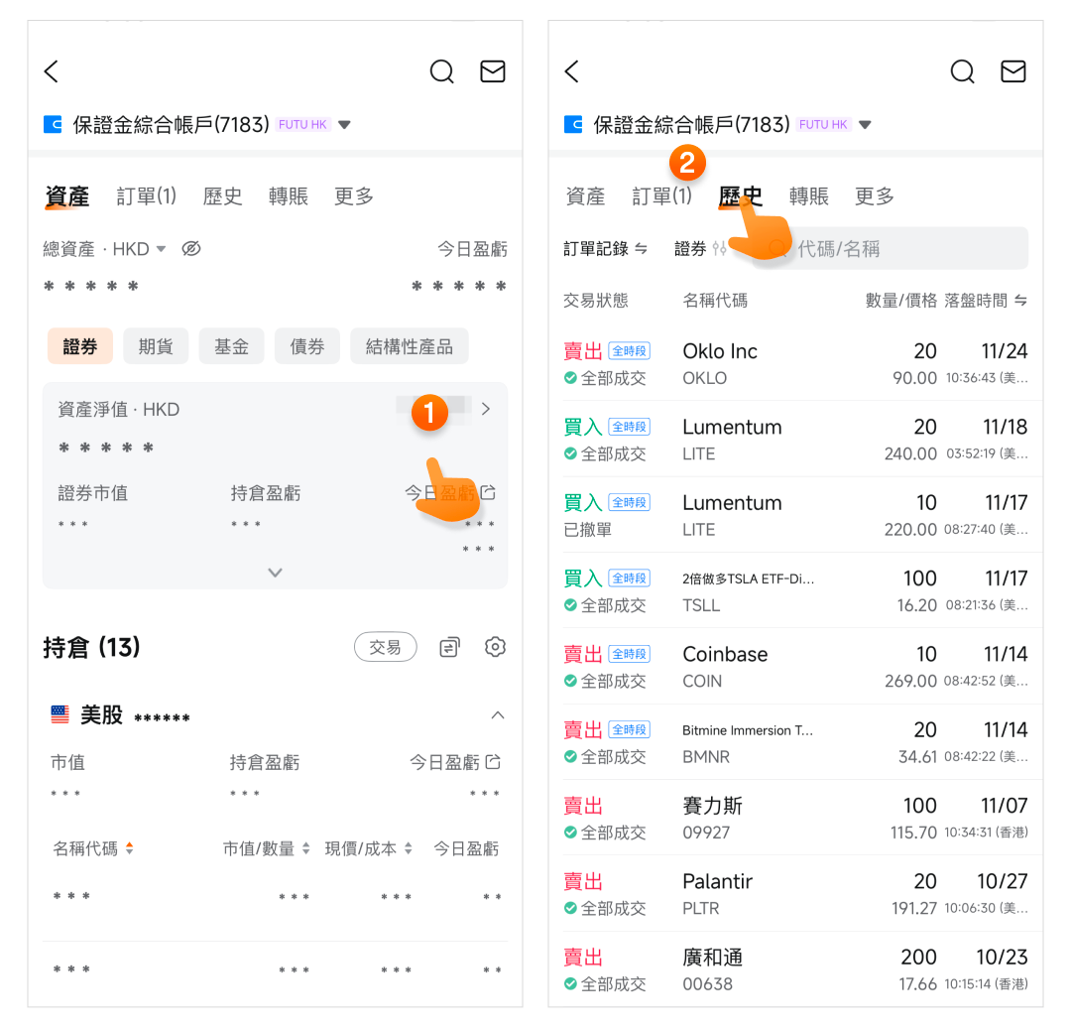The height and width of the screenshot is (1028, 1071).
Task: Expand the net asset card chevron down
Action: pyautogui.click(x=275, y=573)
